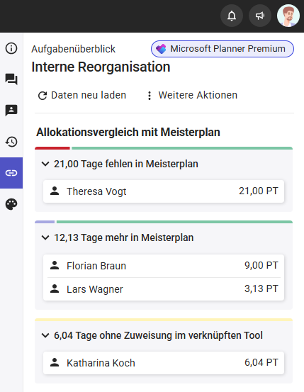The width and height of the screenshot is (304, 392).
Task: Click the 12,13 Tage mehr in Meisterplan heading
Action: [x=124, y=237]
